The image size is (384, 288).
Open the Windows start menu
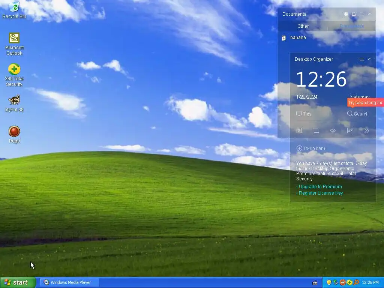[x=18, y=282]
